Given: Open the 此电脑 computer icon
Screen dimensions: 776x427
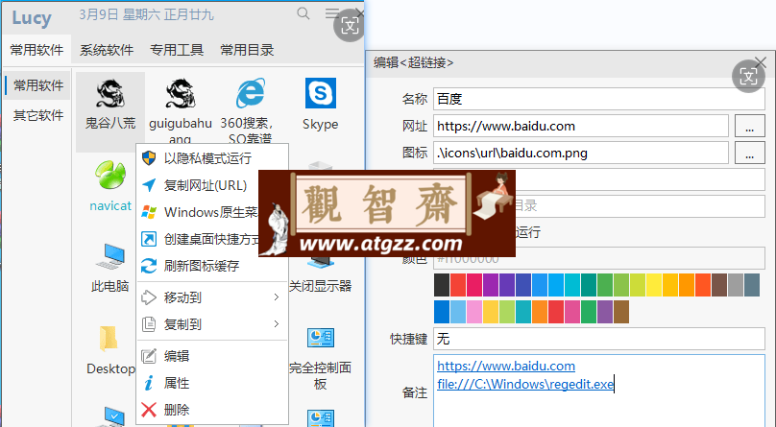Looking at the screenshot, I should click(110, 255).
